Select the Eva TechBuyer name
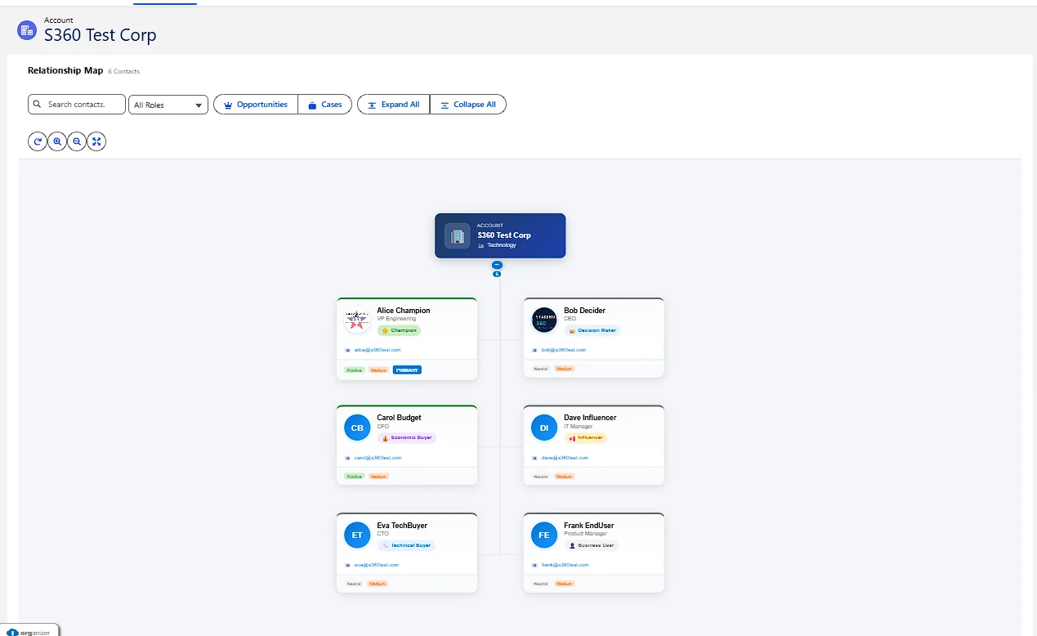This screenshot has width=1037, height=636. pyautogui.click(x=402, y=526)
